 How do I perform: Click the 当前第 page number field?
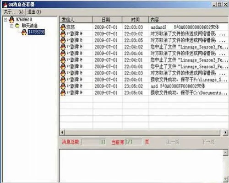[x=134, y=142]
